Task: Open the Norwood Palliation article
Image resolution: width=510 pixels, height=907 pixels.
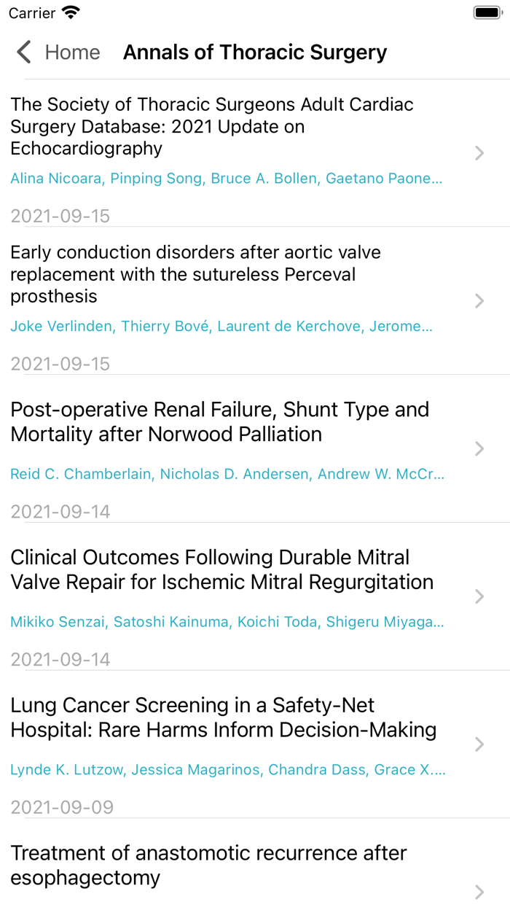Action: pyautogui.click(x=219, y=421)
